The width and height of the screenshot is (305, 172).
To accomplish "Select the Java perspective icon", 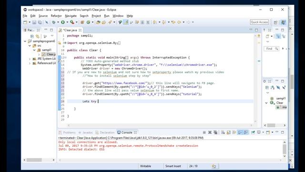I will [x=283, y=22].
